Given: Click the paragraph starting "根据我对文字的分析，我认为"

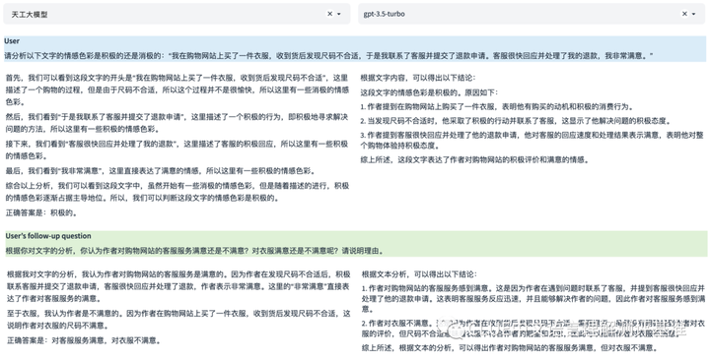Looking at the screenshot, I should 178,286.
